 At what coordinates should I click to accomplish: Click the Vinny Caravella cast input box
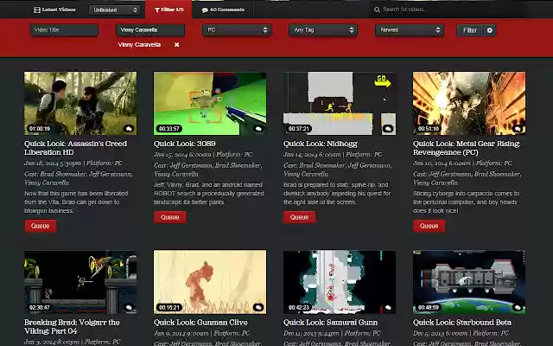point(150,30)
